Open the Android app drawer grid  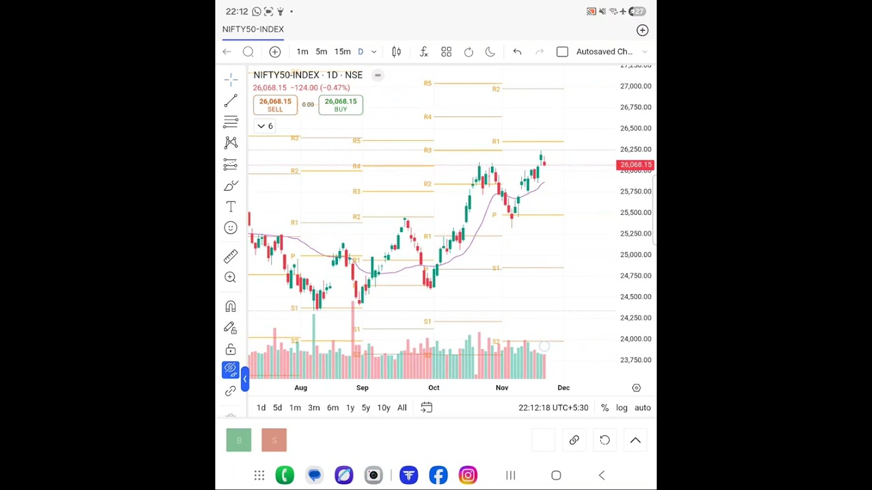[260, 475]
